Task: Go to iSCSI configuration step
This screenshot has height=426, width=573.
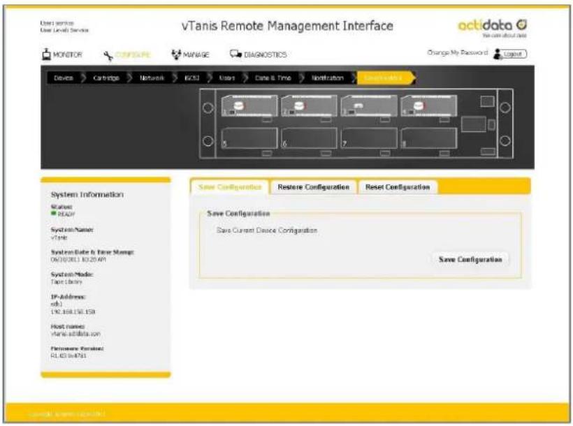Action: [x=192, y=78]
